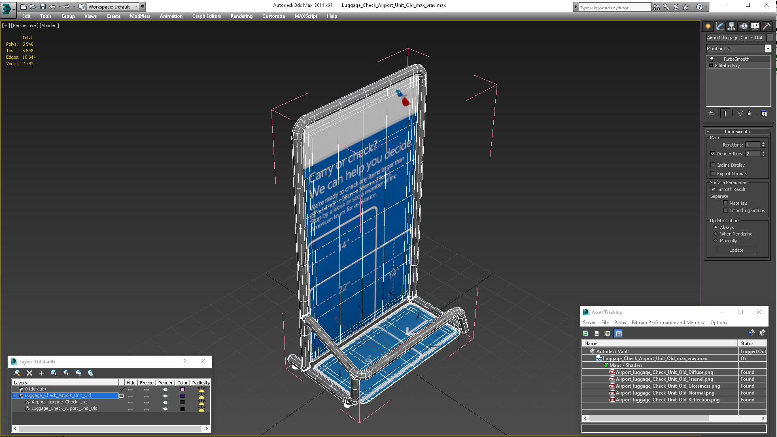Enable Explicit Normals checkbox

tap(713, 174)
